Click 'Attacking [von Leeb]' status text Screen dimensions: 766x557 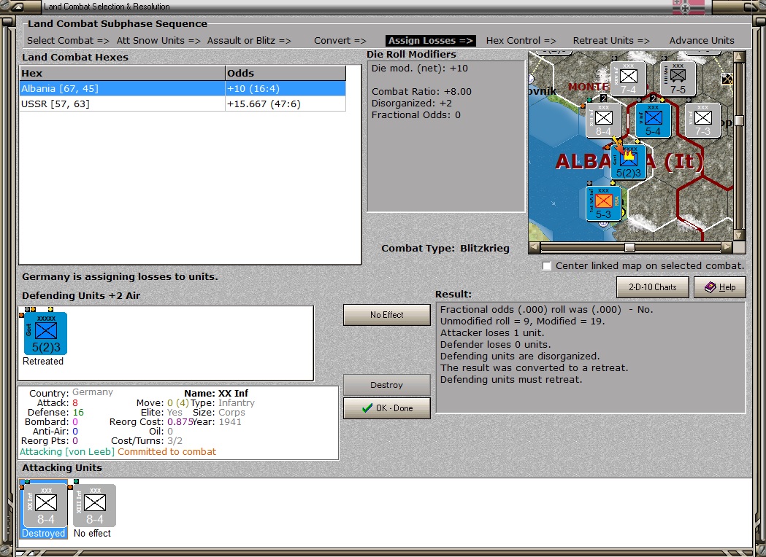(x=67, y=451)
